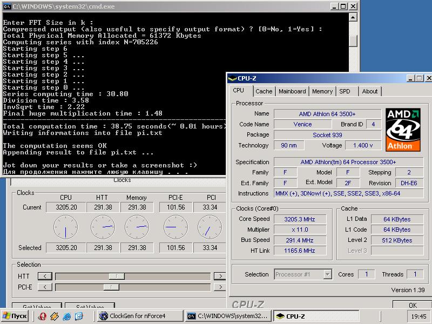
Task: Expand the Processor #1 selection dropdown
Action: [x=327, y=274]
